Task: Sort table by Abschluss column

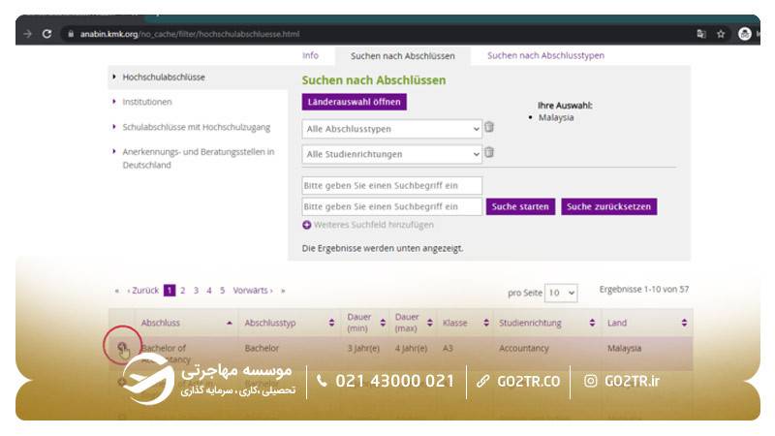Action: click(x=229, y=323)
